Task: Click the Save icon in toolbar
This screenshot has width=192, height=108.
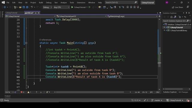Action: [x=24, y=7]
